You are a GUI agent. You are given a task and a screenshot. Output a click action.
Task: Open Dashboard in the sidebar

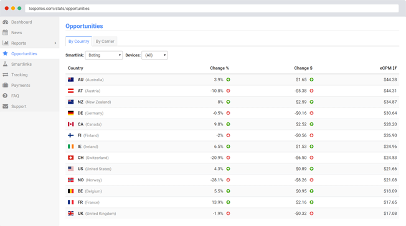click(x=22, y=22)
